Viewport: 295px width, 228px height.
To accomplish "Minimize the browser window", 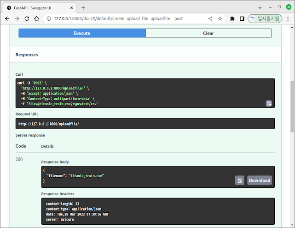I will coord(270,7).
